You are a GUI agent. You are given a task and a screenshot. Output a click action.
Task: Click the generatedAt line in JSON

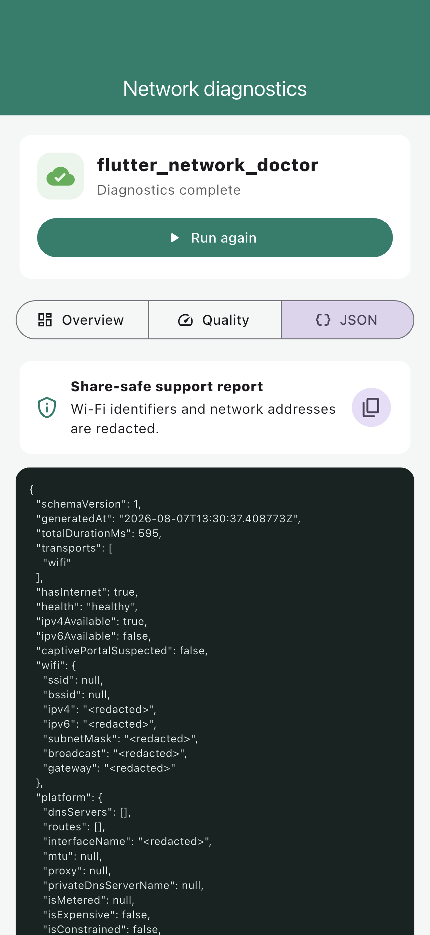point(169,518)
